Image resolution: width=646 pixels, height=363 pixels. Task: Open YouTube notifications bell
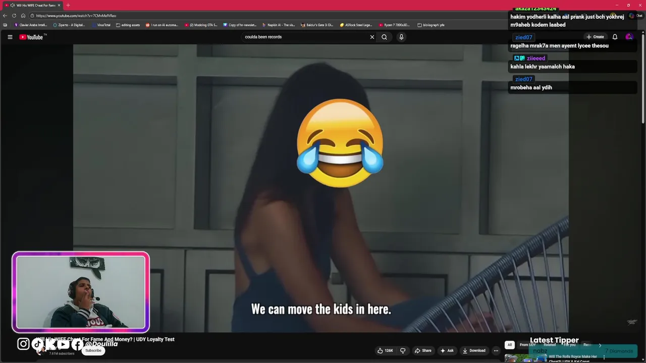click(x=615, y=37)
